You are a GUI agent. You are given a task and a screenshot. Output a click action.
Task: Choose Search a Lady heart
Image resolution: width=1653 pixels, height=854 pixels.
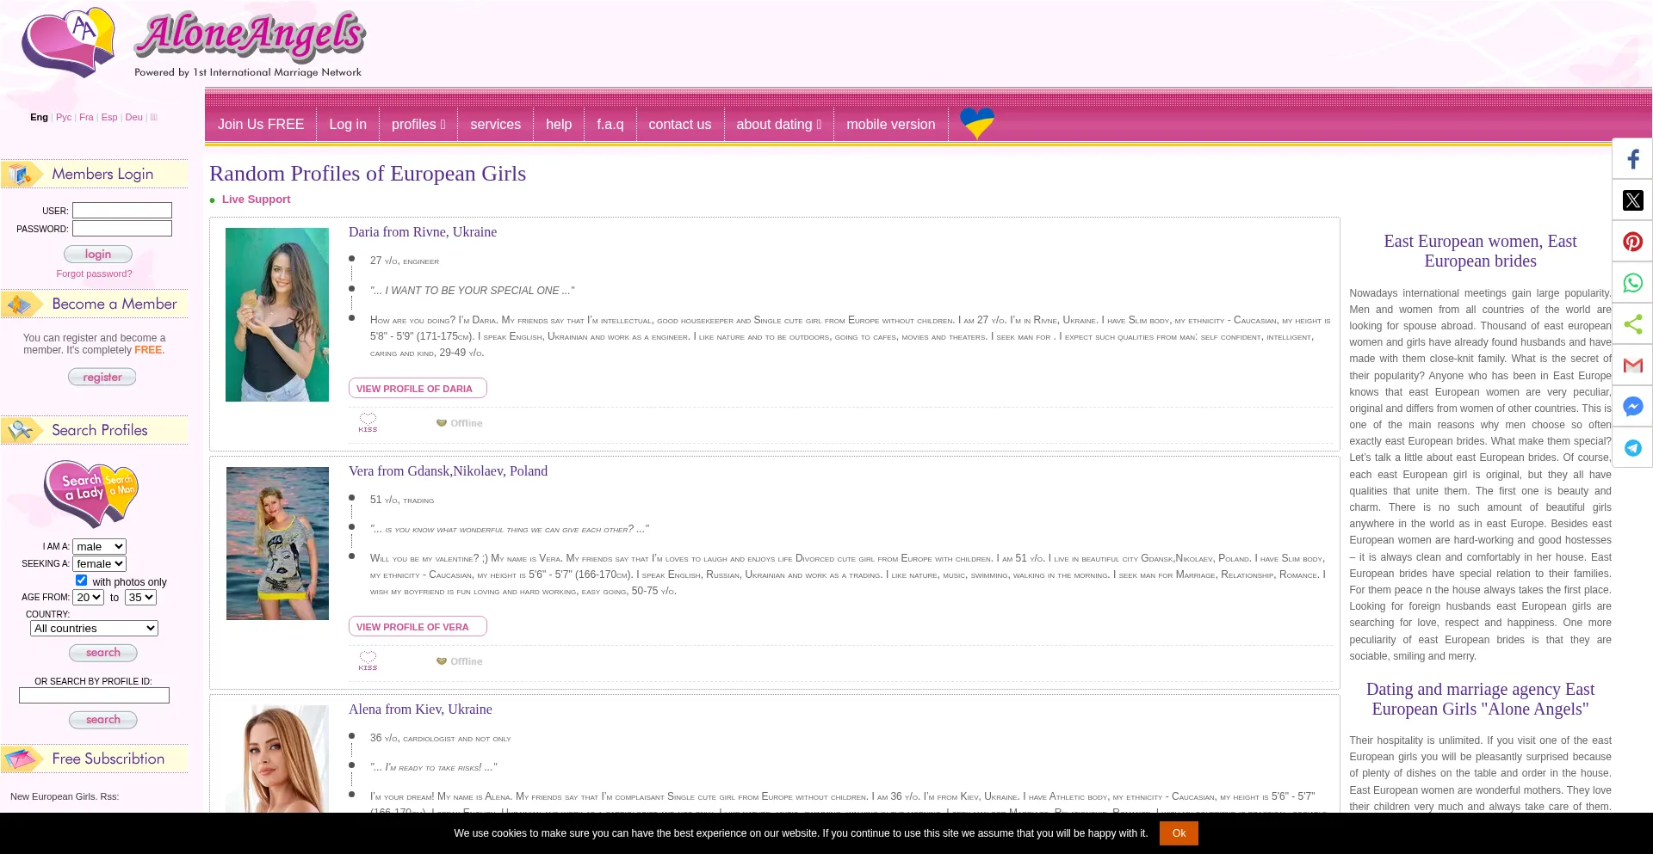coord(76,493)
